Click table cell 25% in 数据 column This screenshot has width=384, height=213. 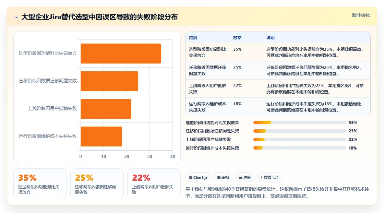(237, 68)
